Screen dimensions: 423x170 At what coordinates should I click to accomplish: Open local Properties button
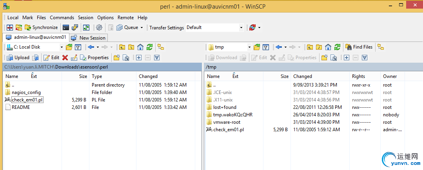coord(94,58)
